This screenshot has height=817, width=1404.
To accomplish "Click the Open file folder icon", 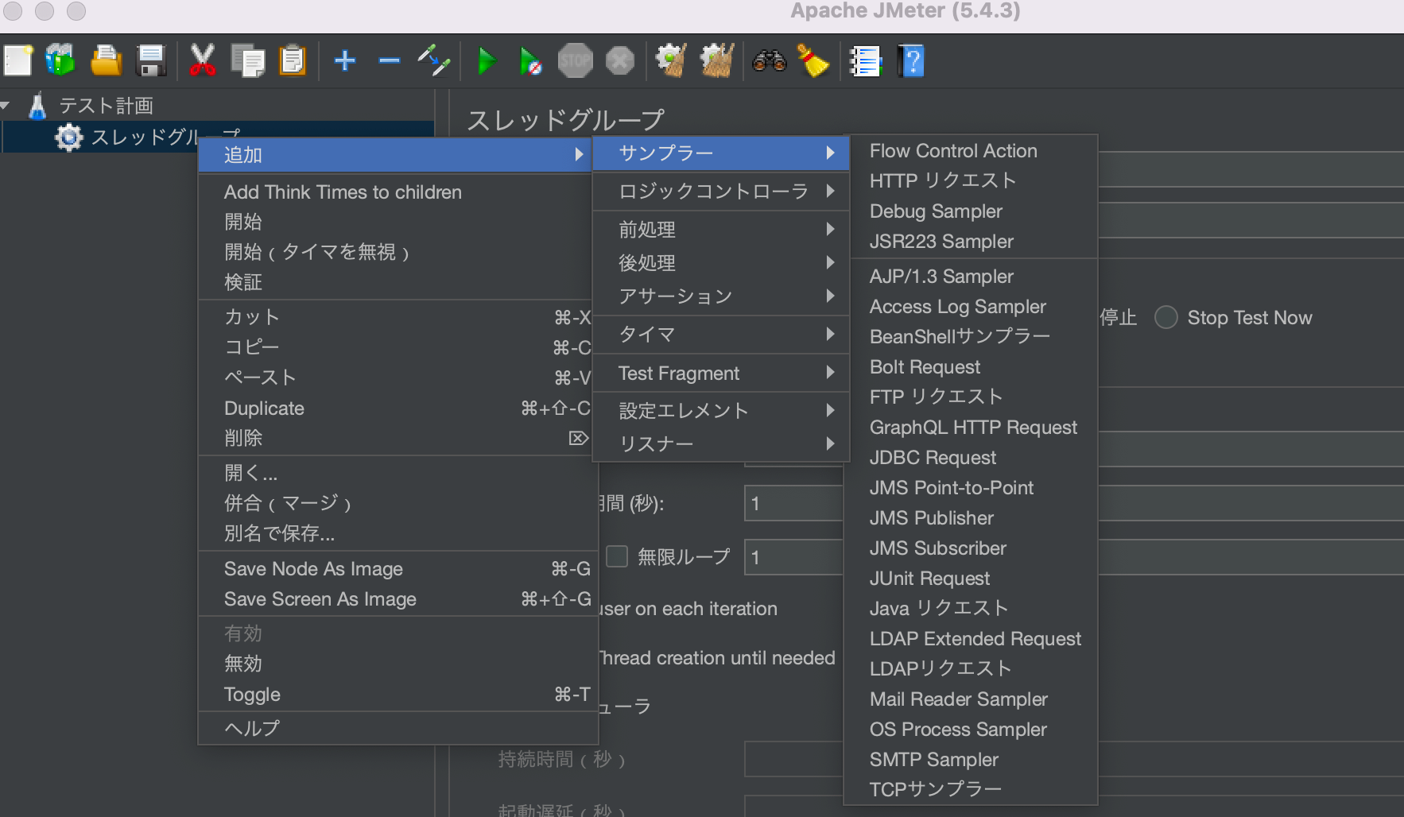I will pos(106,60).
